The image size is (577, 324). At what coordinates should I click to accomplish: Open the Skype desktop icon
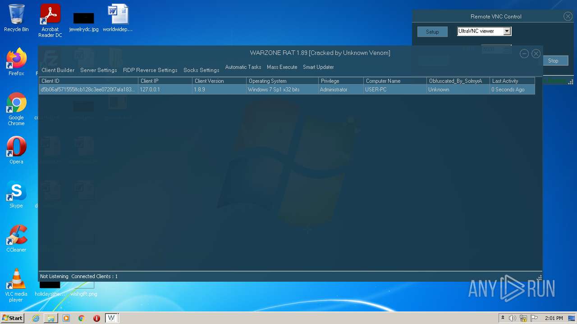coord(16,194)
